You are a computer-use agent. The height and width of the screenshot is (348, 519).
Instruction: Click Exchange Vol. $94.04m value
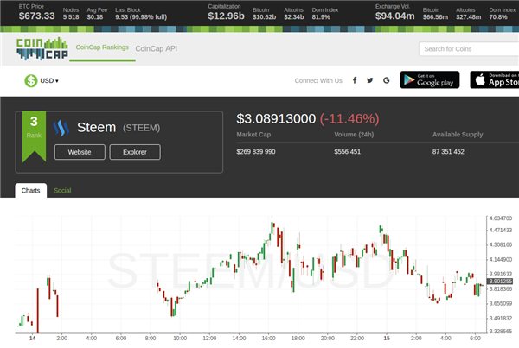pos(394,16)
